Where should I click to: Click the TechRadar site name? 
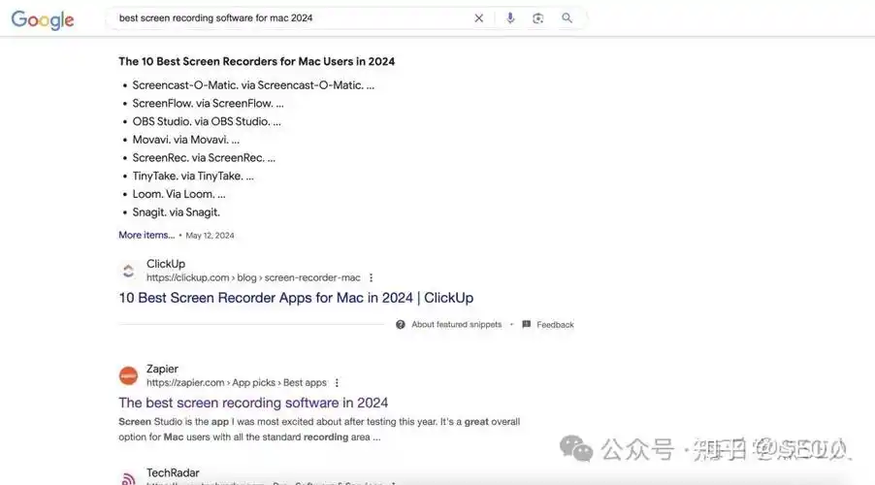[x=173, y=472]
